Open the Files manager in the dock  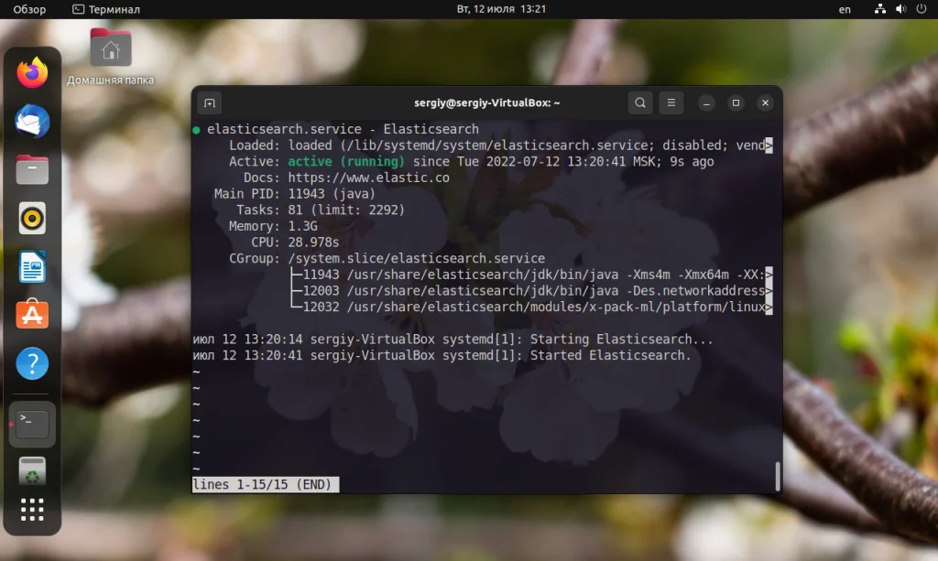coord(31,169)
